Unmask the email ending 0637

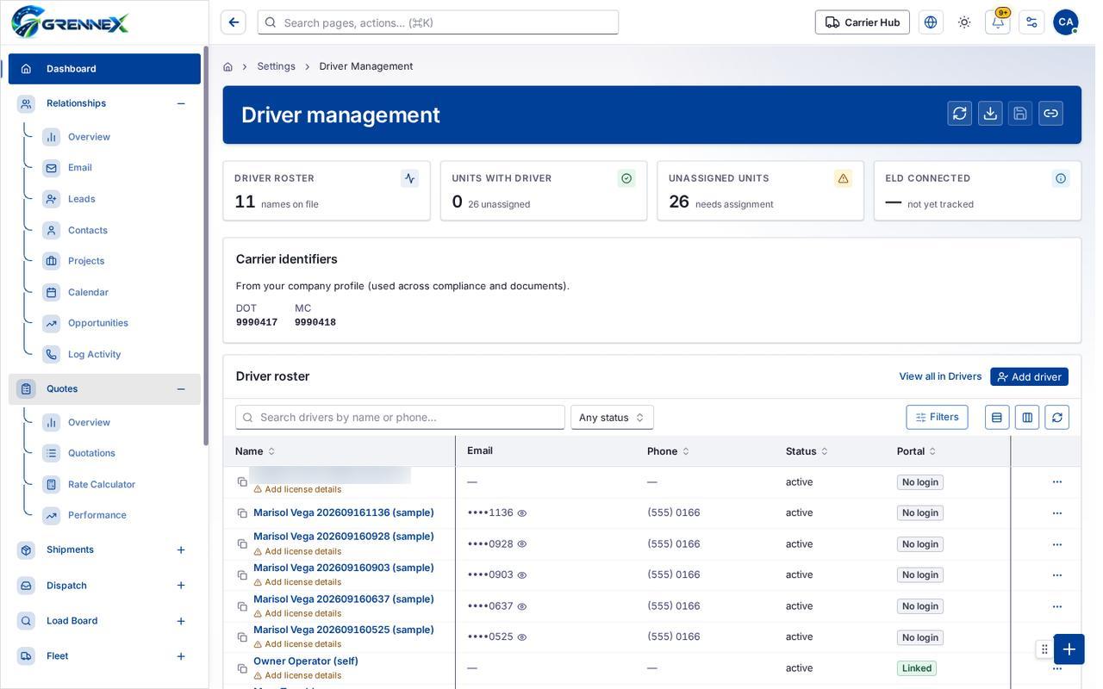pos(521,606)
